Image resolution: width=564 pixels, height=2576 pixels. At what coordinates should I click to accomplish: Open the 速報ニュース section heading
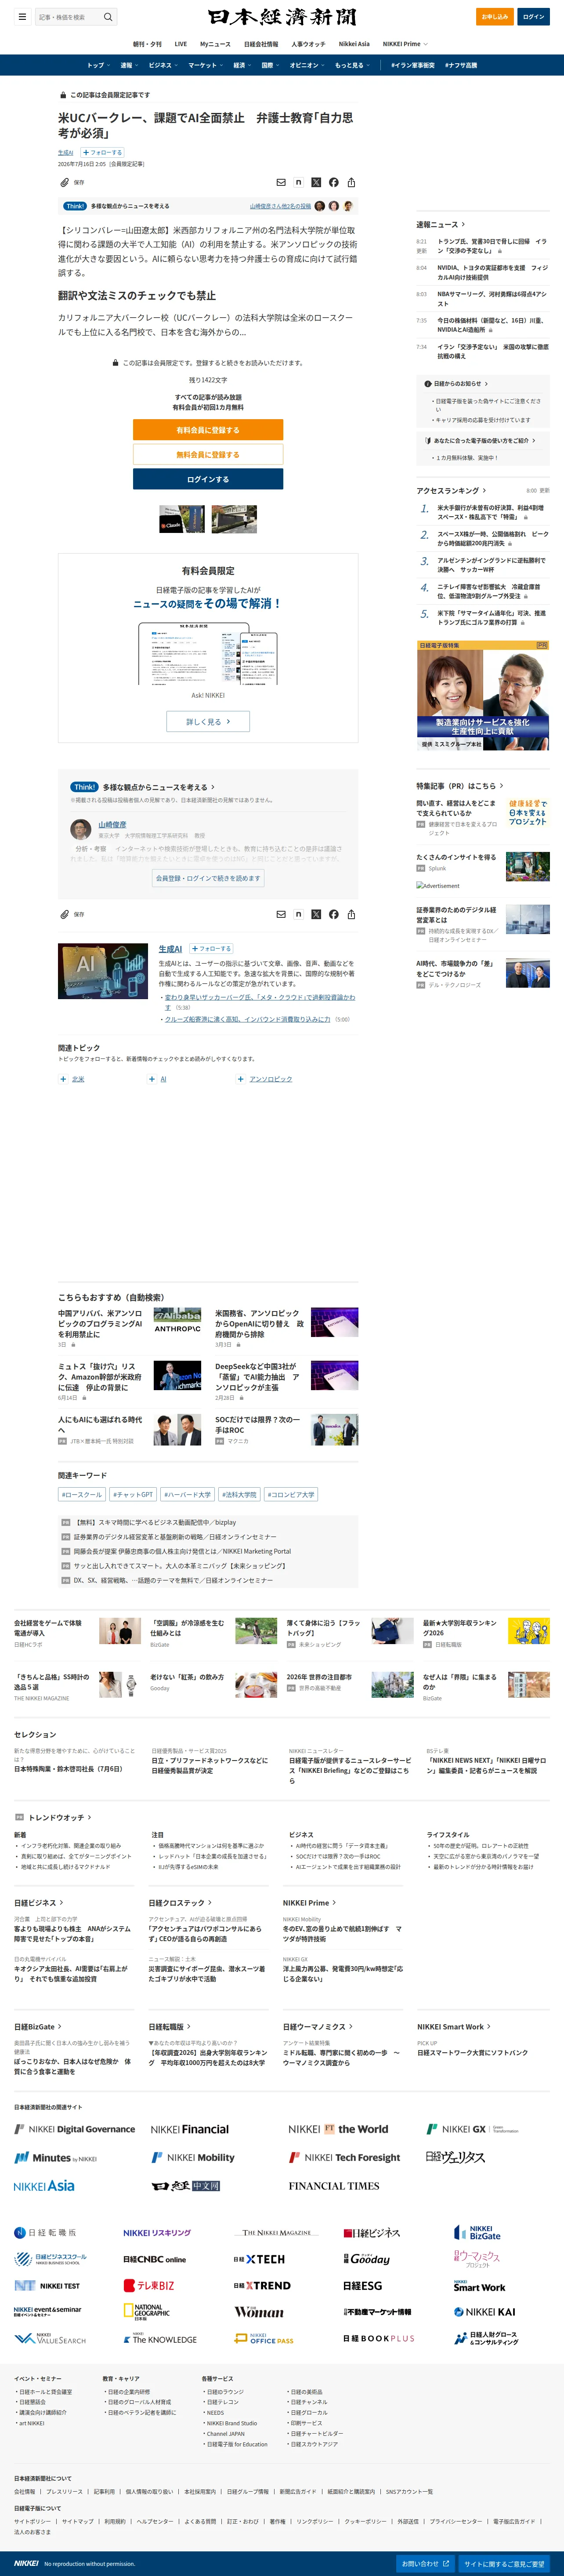(441, 224)
